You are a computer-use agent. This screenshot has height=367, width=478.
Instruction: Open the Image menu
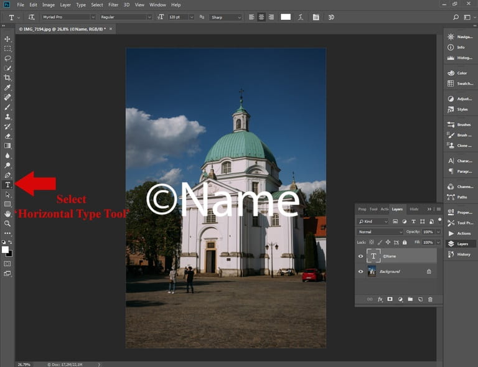(x=49, y=5)
